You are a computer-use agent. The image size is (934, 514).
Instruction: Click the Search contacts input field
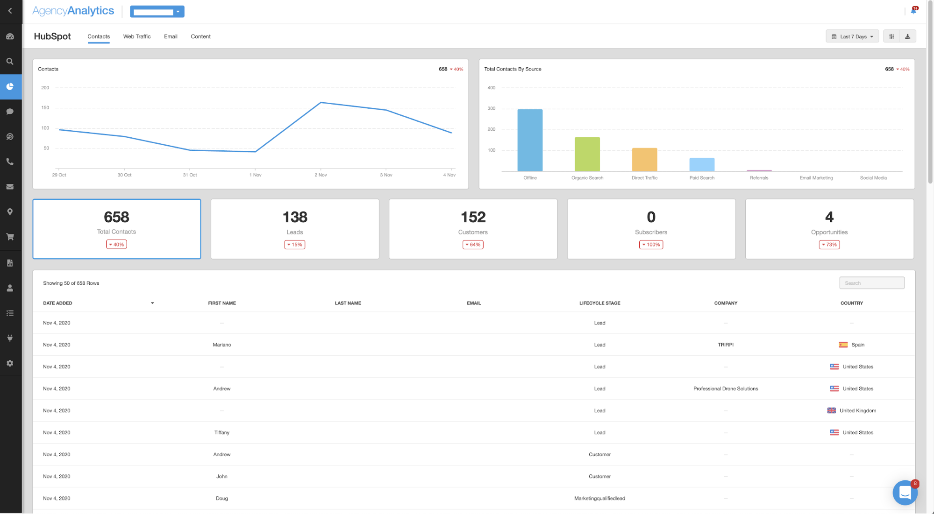872,283
